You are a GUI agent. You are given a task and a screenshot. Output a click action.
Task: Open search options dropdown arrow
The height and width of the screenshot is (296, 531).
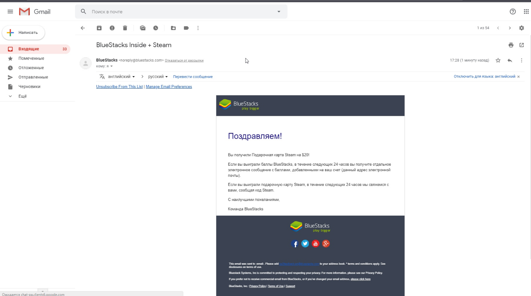click(279, 12)
